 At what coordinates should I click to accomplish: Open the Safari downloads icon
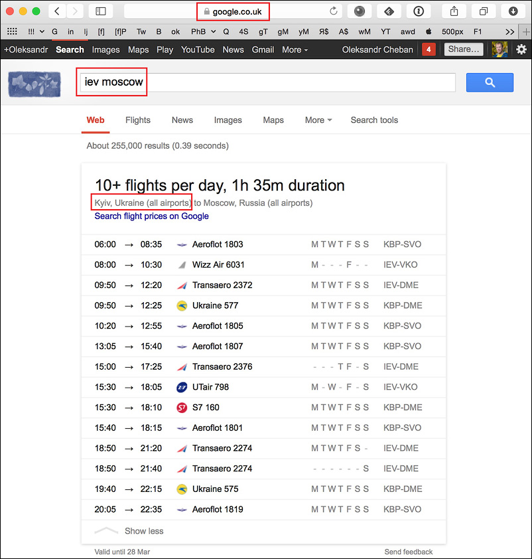click(x=513, y=11)
